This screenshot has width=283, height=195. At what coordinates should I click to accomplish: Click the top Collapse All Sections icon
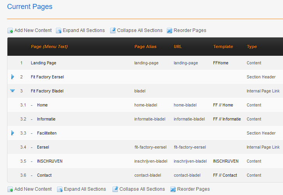pyautogui.click(x=113, y=30)
